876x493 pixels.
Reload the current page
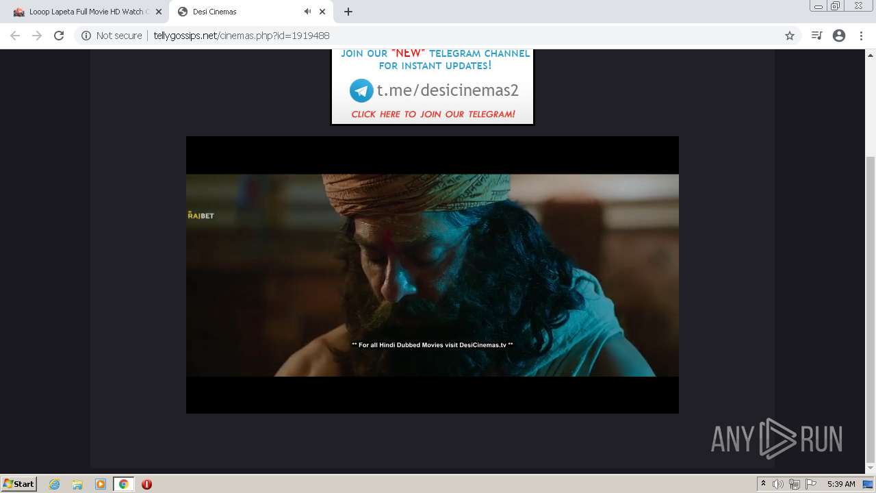[59, 36]
